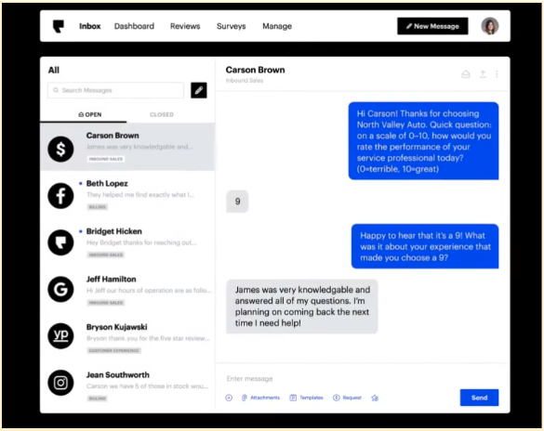544x431 pixels.
Task: Click the star review icon
Action: click(375, 398)
